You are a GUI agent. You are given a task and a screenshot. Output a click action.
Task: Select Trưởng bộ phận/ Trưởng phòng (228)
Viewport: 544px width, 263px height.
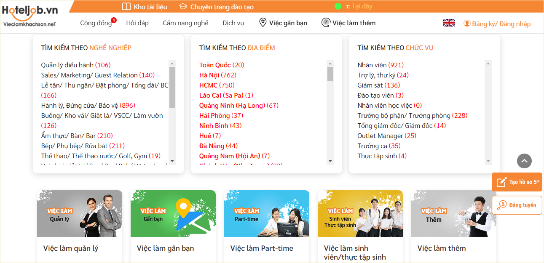[x=413, y=115]
